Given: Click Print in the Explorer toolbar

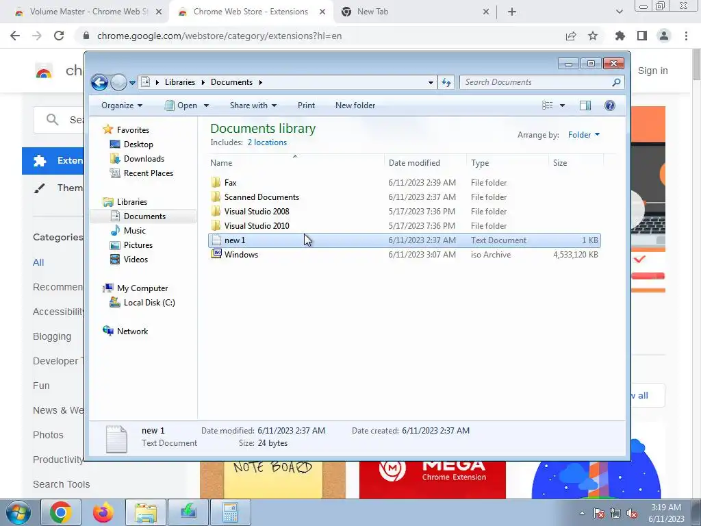Looking at the screenshot, I should [x=306, y=105].
